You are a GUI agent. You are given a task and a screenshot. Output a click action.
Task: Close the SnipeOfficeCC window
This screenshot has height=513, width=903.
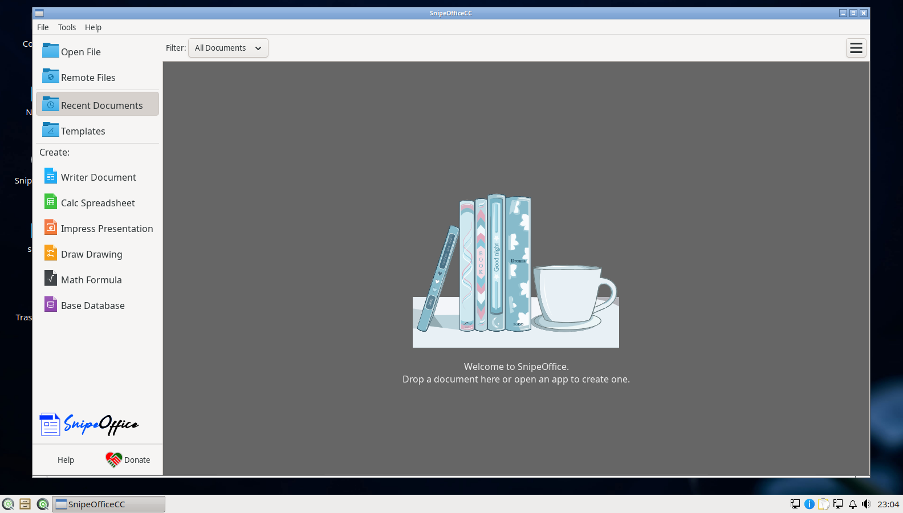point(864,13)
